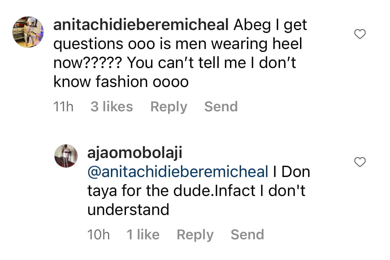Screen dimensions: 390x260
Task: Send ajaomobolaji's 'I Don taya' reply
Action: 247,234
